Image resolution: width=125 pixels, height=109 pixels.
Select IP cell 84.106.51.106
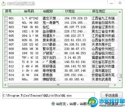click(x=75, y=44)
